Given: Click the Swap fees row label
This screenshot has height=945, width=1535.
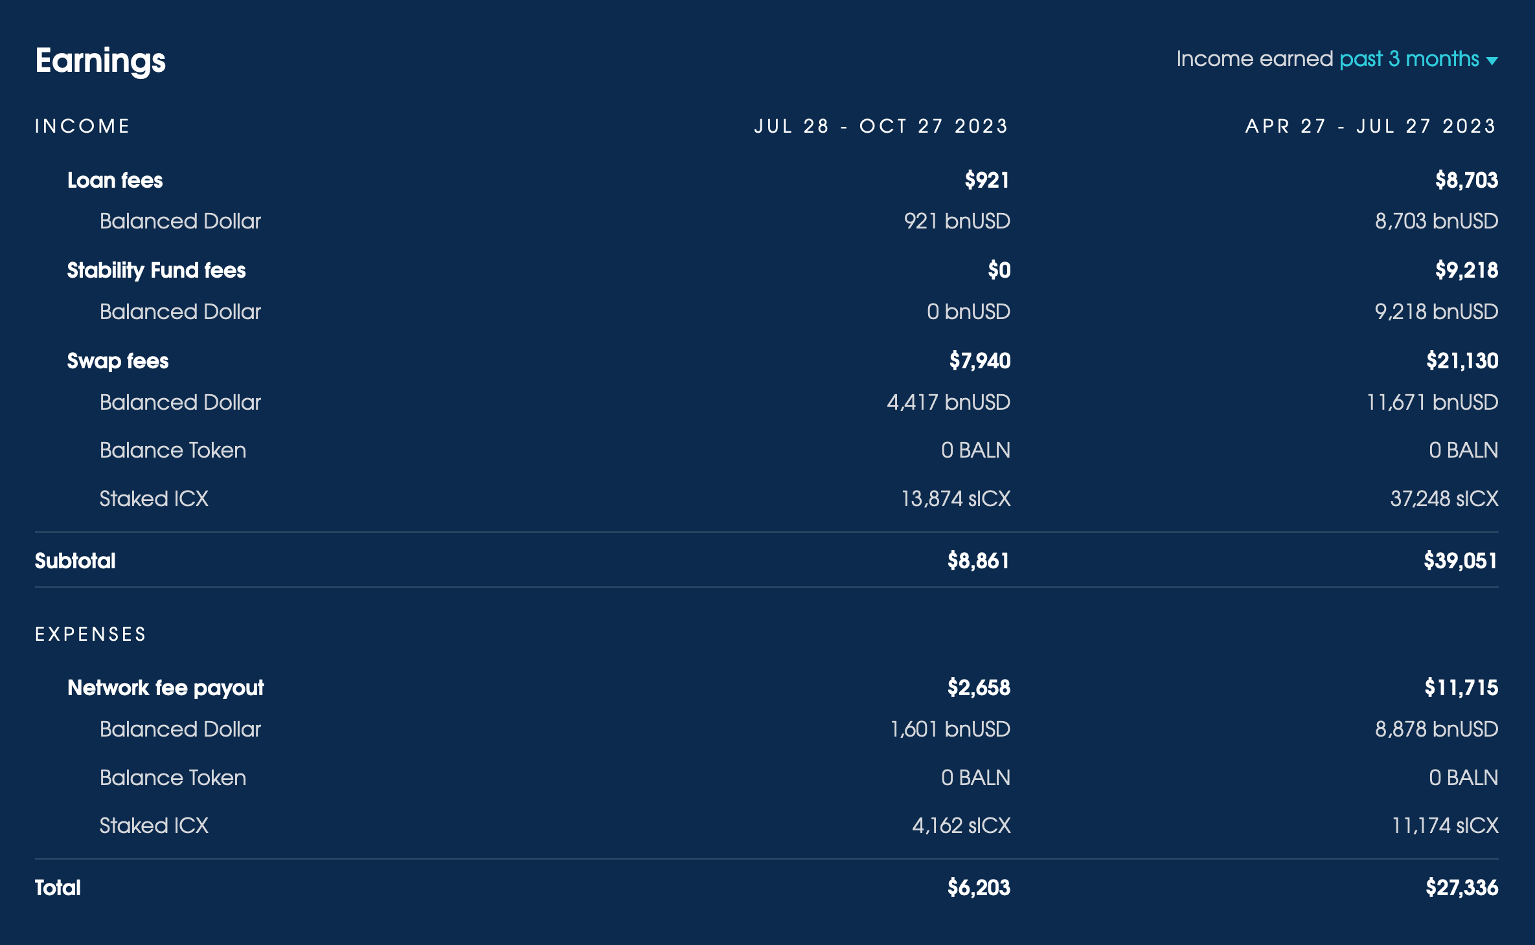Looking at the screenshot, I should [118, 361].
